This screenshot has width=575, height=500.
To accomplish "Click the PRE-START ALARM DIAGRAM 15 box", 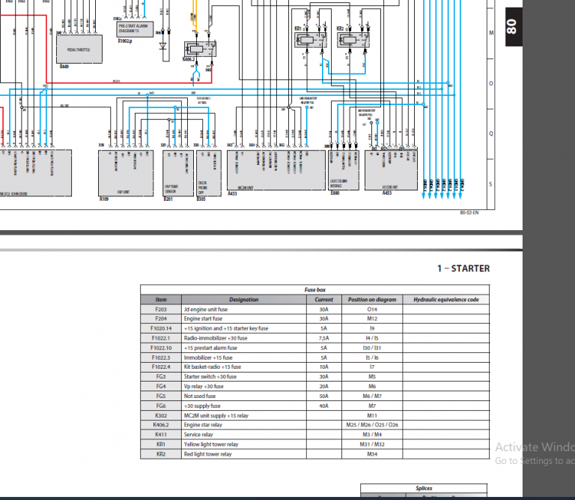I will pos(135,29).
